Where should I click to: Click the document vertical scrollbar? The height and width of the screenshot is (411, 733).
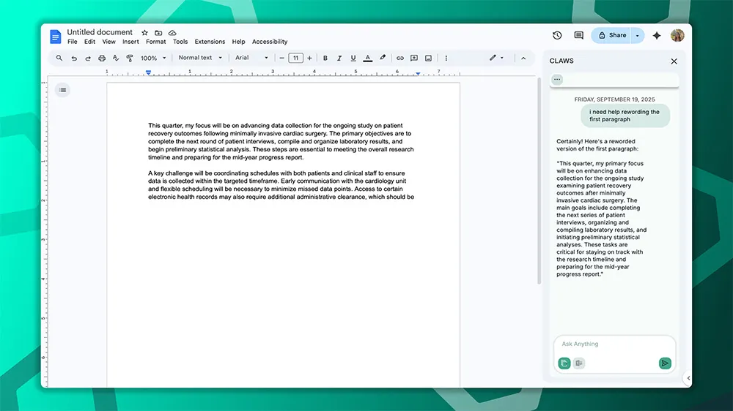click(x=539, y=182)
